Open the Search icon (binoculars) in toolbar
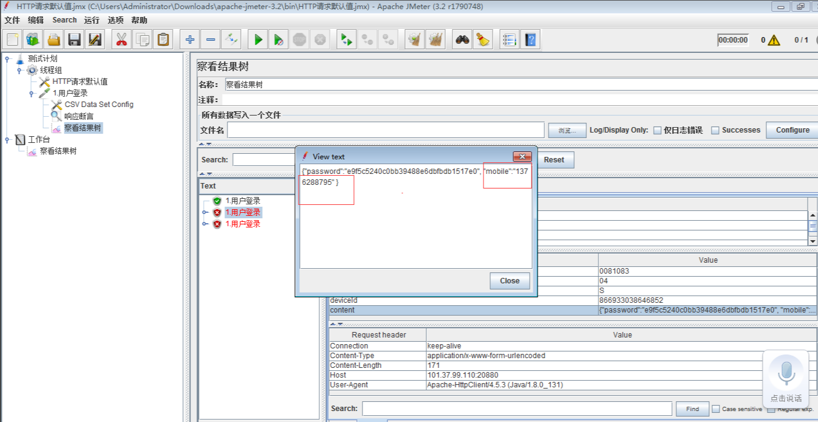The image size is (818, 422). 462,39
